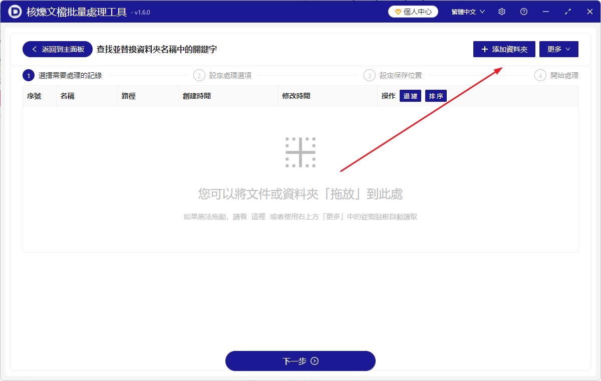Screen dimensions: 601x381
Task: Open the 這裡 help link
Action: pos(258,217)
